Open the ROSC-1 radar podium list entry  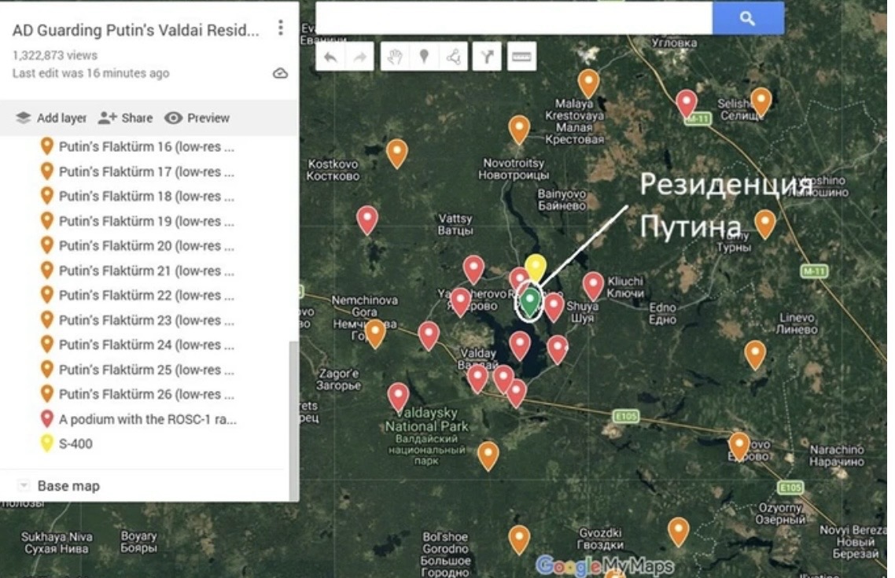[147, 419]
